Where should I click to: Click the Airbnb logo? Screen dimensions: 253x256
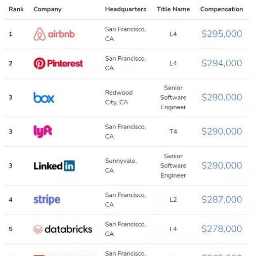(54, 34)
